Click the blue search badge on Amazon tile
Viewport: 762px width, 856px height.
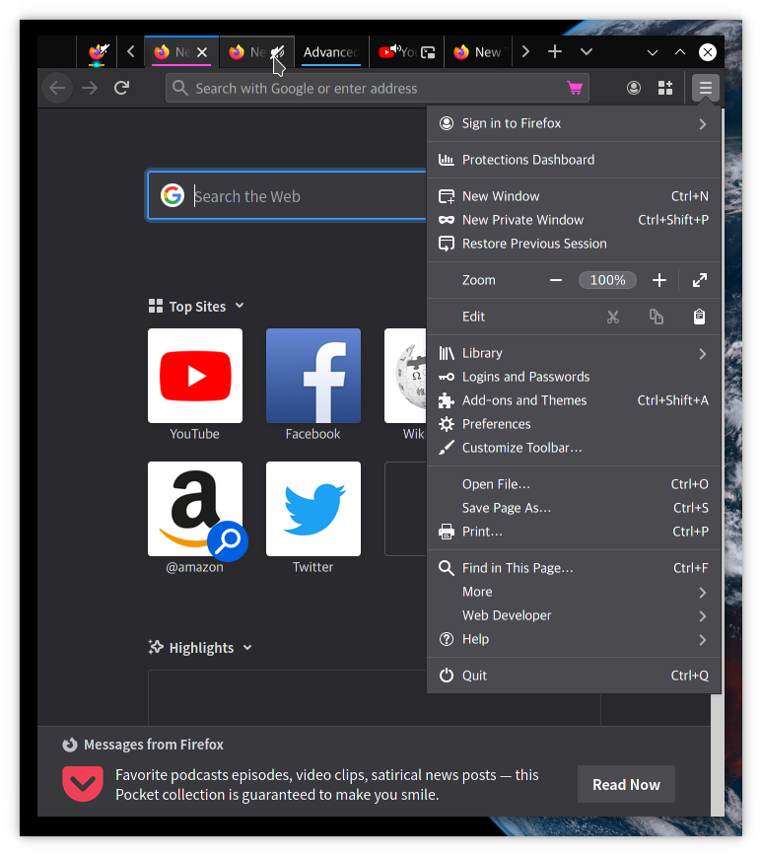click(x=228, y=541)
